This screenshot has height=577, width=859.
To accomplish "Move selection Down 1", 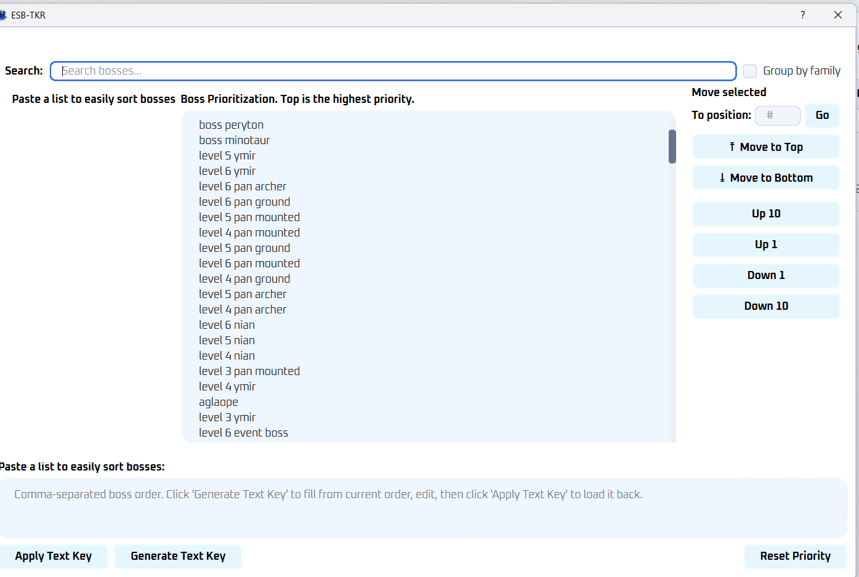I will [x=766, y=275].
